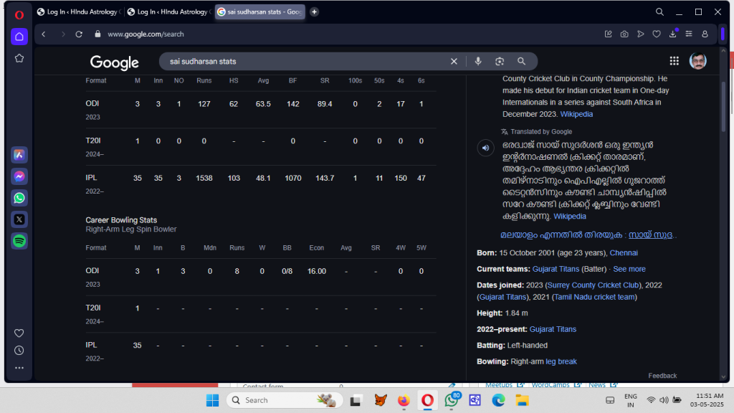Search by image with Google Lens icon

[500, 62]
